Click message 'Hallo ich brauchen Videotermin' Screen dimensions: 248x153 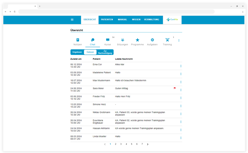click(x=131, y=80)
